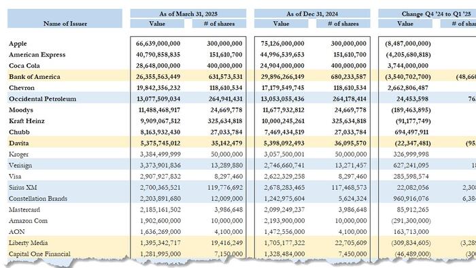Click the Change Q4 '24 to Q1 '25 header
The width and height of the screenshot is (476, 268).
(437, 14)
